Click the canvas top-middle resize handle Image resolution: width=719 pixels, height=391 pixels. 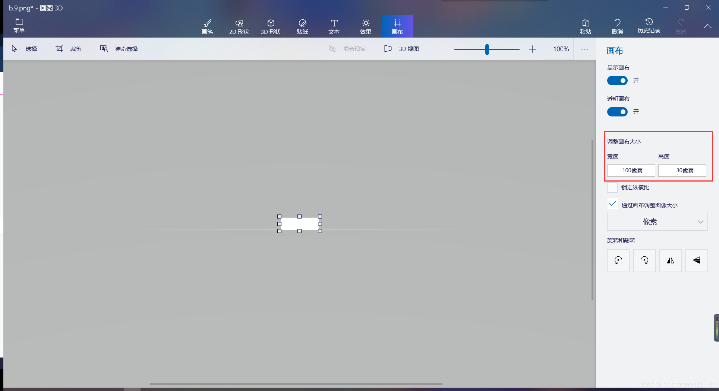(x=299, y=217)
